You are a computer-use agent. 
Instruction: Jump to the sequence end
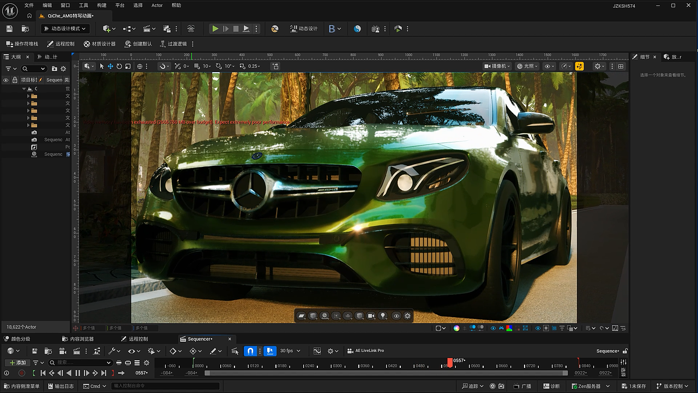coord(104,373)
